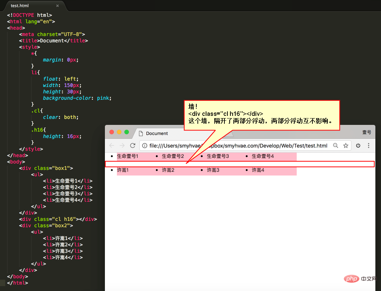Viewport: 381px width, 291px height.
Task: Click the page icon on Document tab
Action: 141,133
